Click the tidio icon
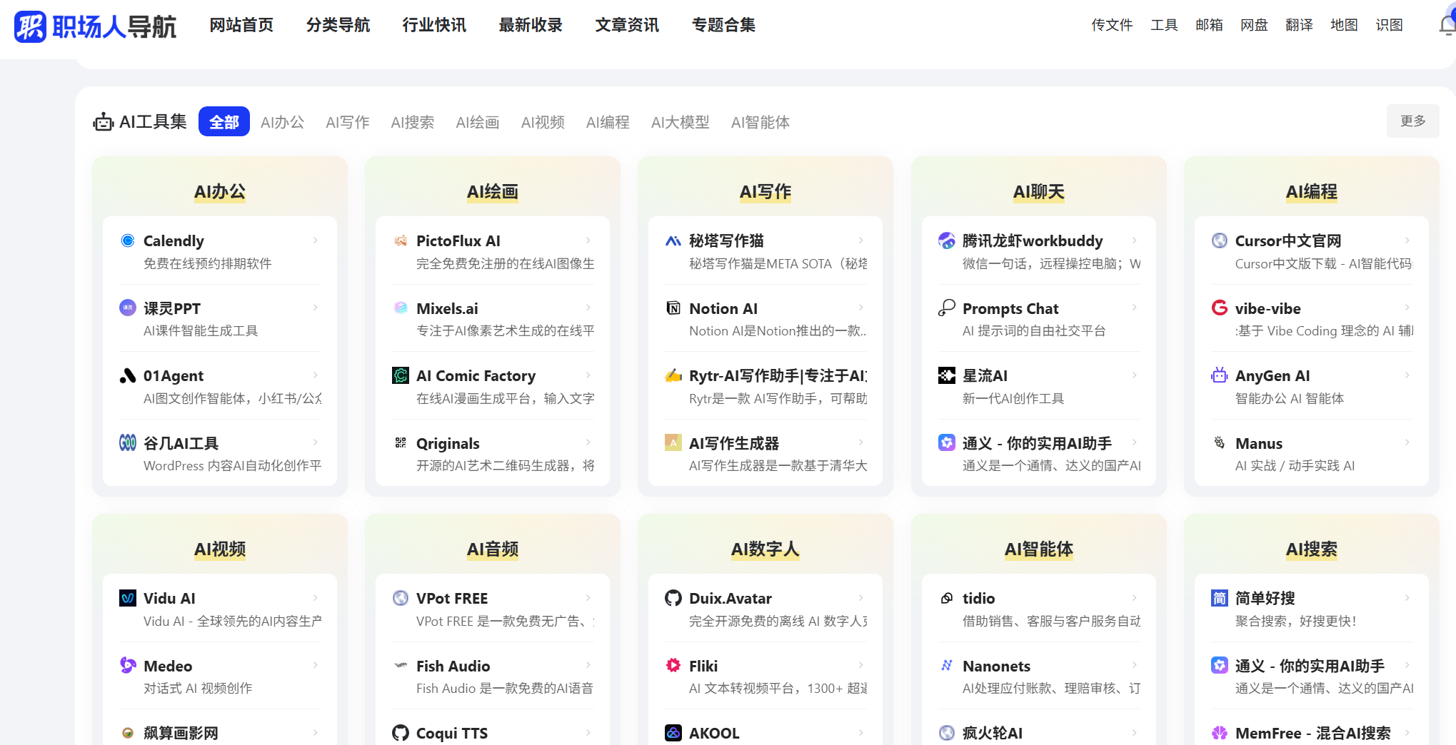Viewport: 1456px width, 745px height. click(947, 598)
